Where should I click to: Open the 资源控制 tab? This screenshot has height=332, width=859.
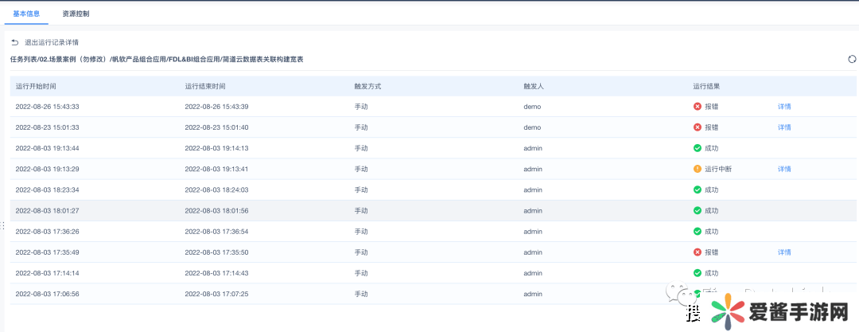point(76,14)
